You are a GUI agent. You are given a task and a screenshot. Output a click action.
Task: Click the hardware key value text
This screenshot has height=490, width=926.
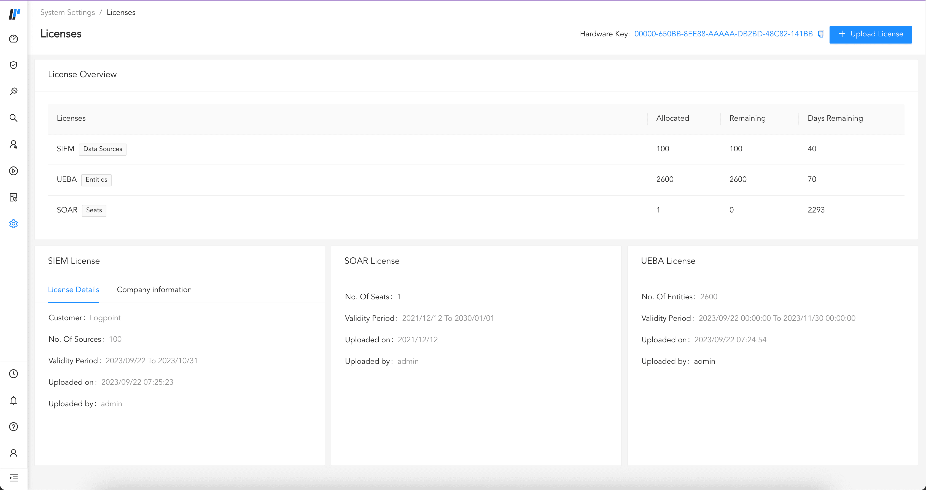723,34
